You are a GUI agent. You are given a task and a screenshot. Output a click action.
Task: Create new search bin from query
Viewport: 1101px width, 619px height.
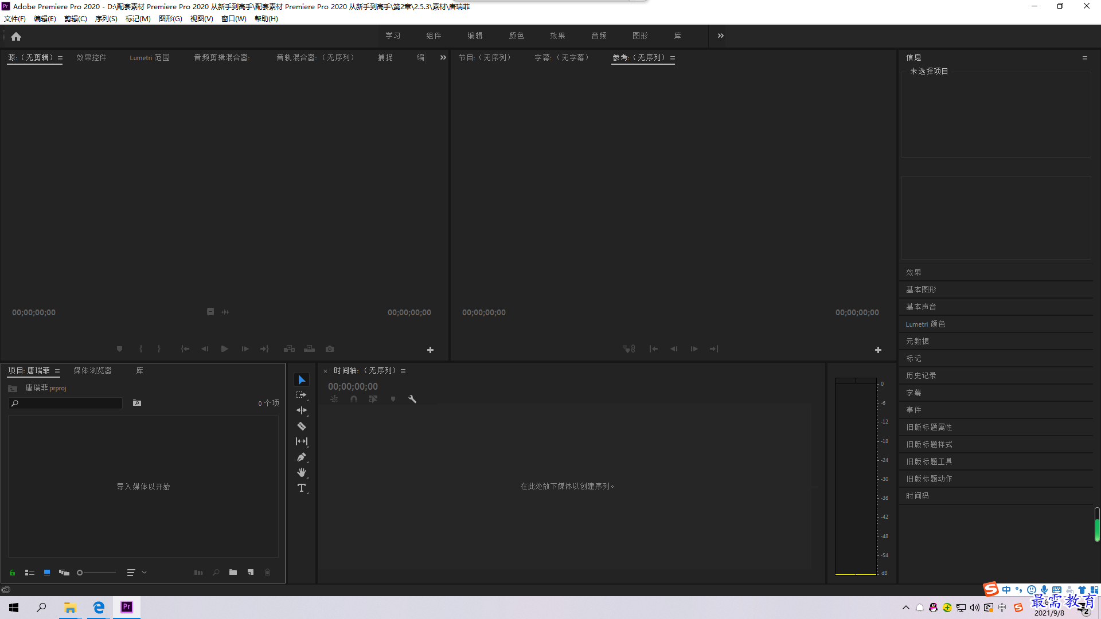[137, 403]
